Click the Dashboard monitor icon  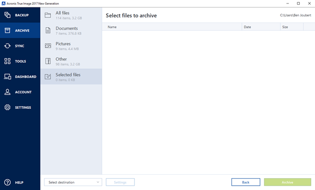click(7, 77)
